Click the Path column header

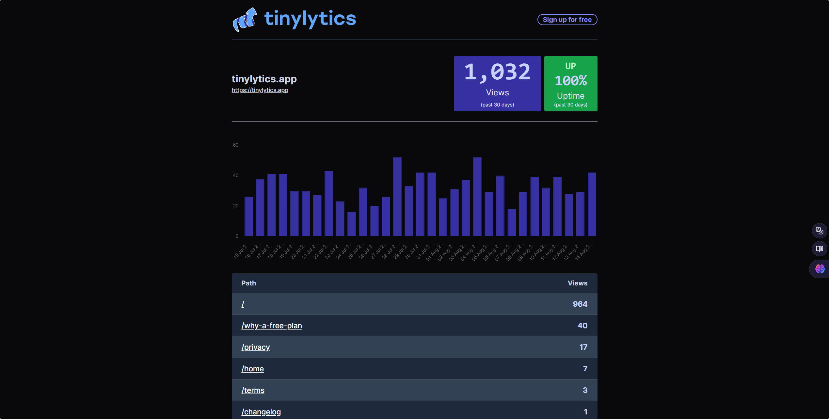(x=248, y=283)
